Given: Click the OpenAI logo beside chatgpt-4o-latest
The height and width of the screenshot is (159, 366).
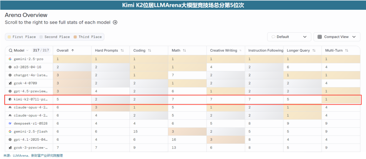Looking at the screenshot, I should (x=10, y=75).
